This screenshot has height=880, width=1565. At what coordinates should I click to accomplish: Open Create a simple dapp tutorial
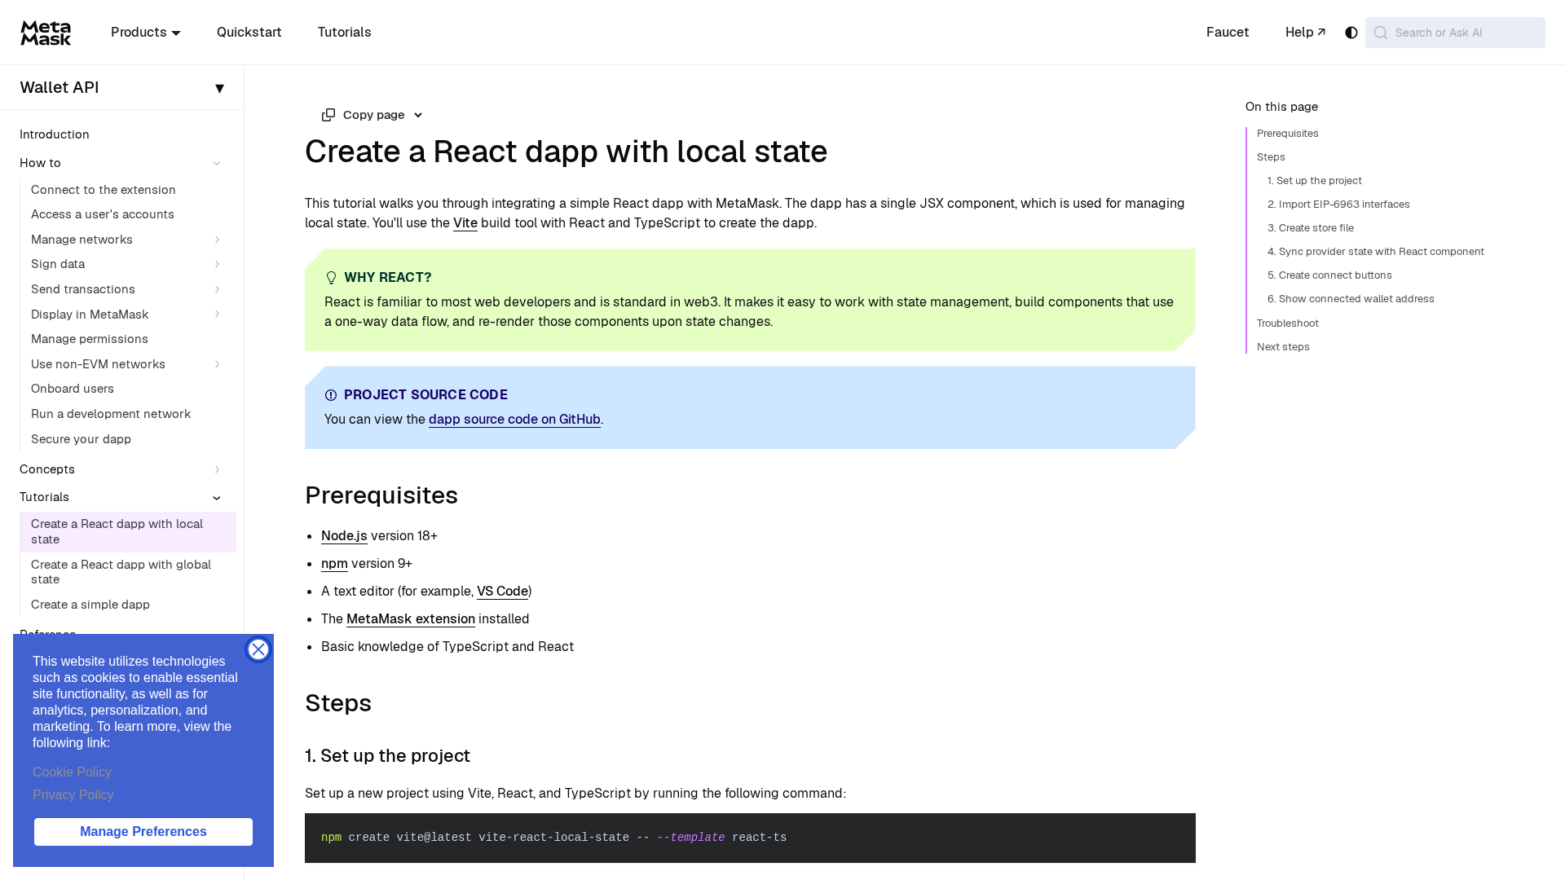(x=90, y=605)
